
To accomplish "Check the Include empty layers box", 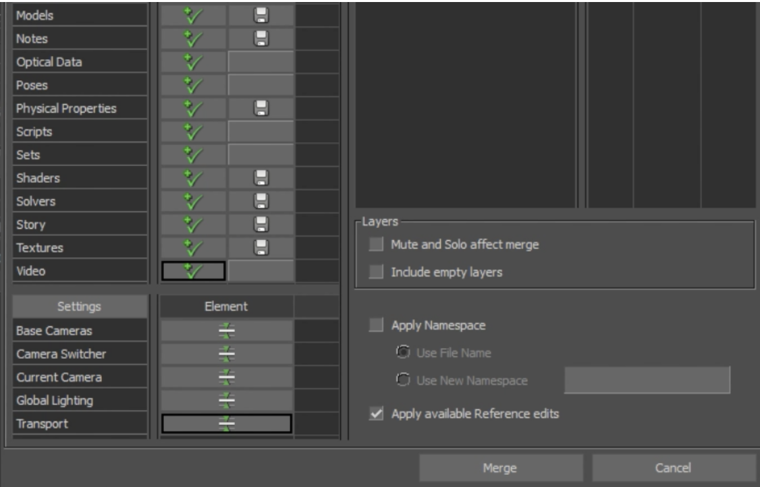I will (x=376, y=273).
